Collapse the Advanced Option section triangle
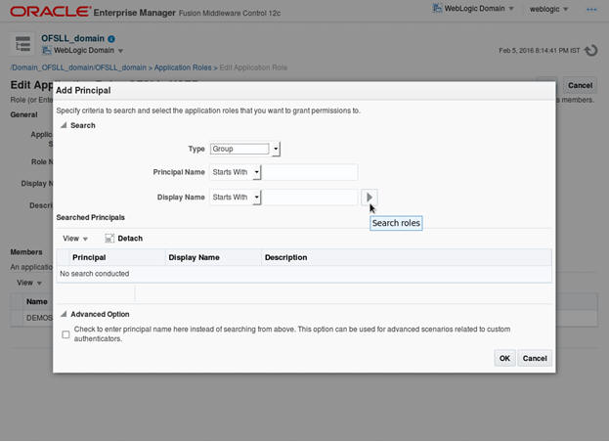 click(64, 314)
